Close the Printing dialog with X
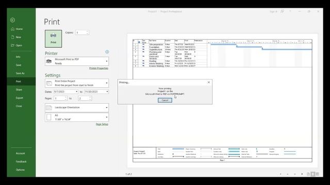Viewport: 330px width, 185px height. (x=208, y=82)
